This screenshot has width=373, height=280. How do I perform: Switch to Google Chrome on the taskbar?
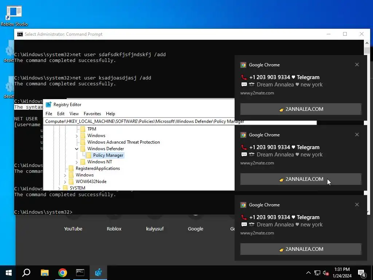click(x=63, y=273)
